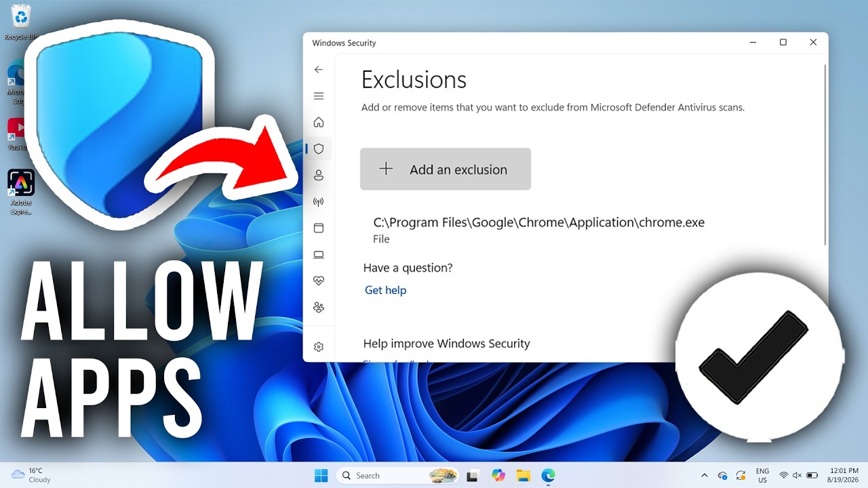Click the Add an exclusion button
Viewport: 868px width, 488px height.
click(x=446, y=169)
